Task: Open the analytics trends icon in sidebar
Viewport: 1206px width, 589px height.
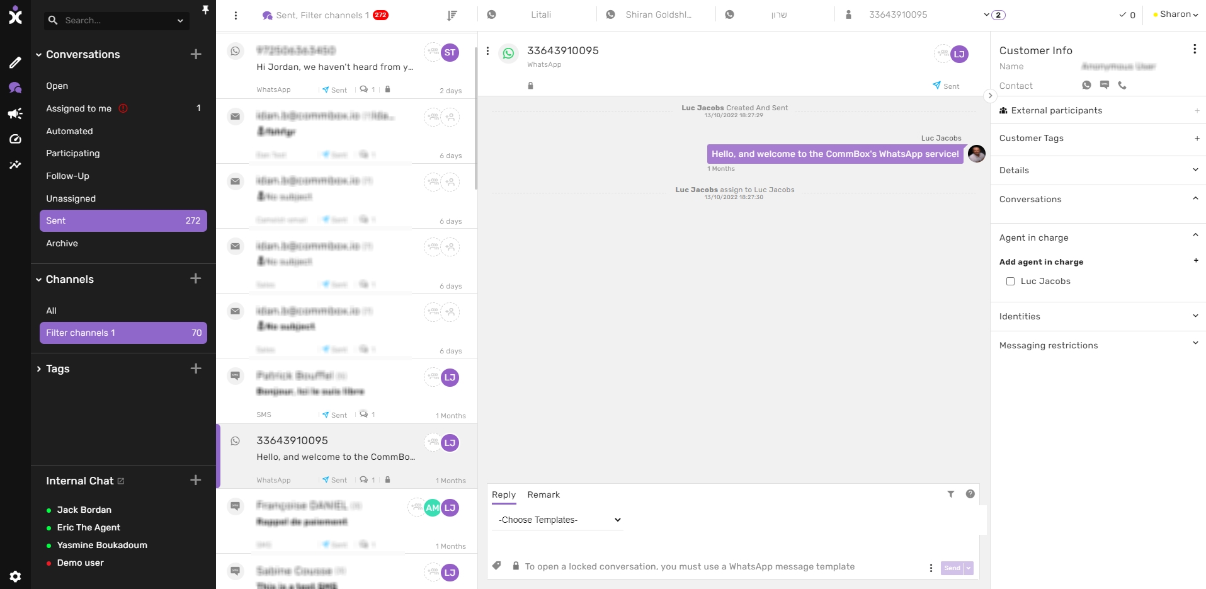Action: 15,164
